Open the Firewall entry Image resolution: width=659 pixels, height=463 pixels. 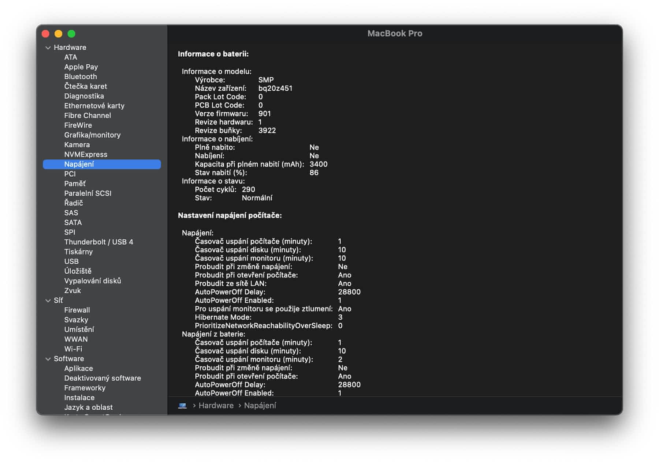[x=77, y=310]
